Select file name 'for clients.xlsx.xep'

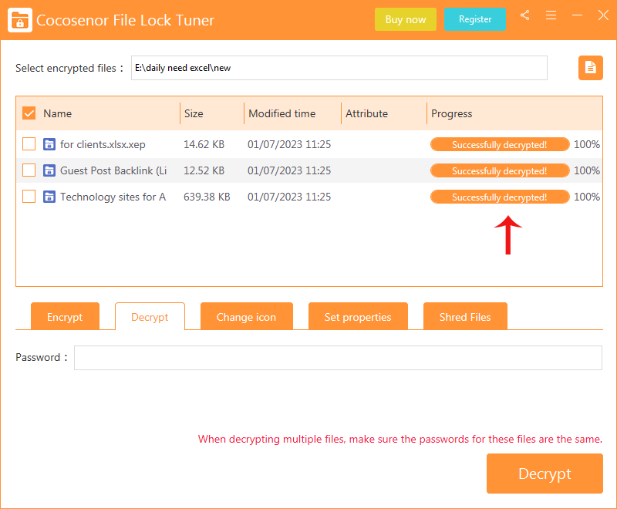[x=103, y=144]
